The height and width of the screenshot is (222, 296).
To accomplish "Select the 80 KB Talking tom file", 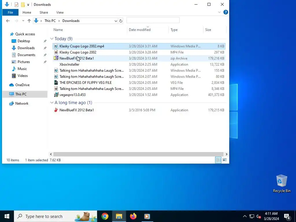I will tap(139, 76).
